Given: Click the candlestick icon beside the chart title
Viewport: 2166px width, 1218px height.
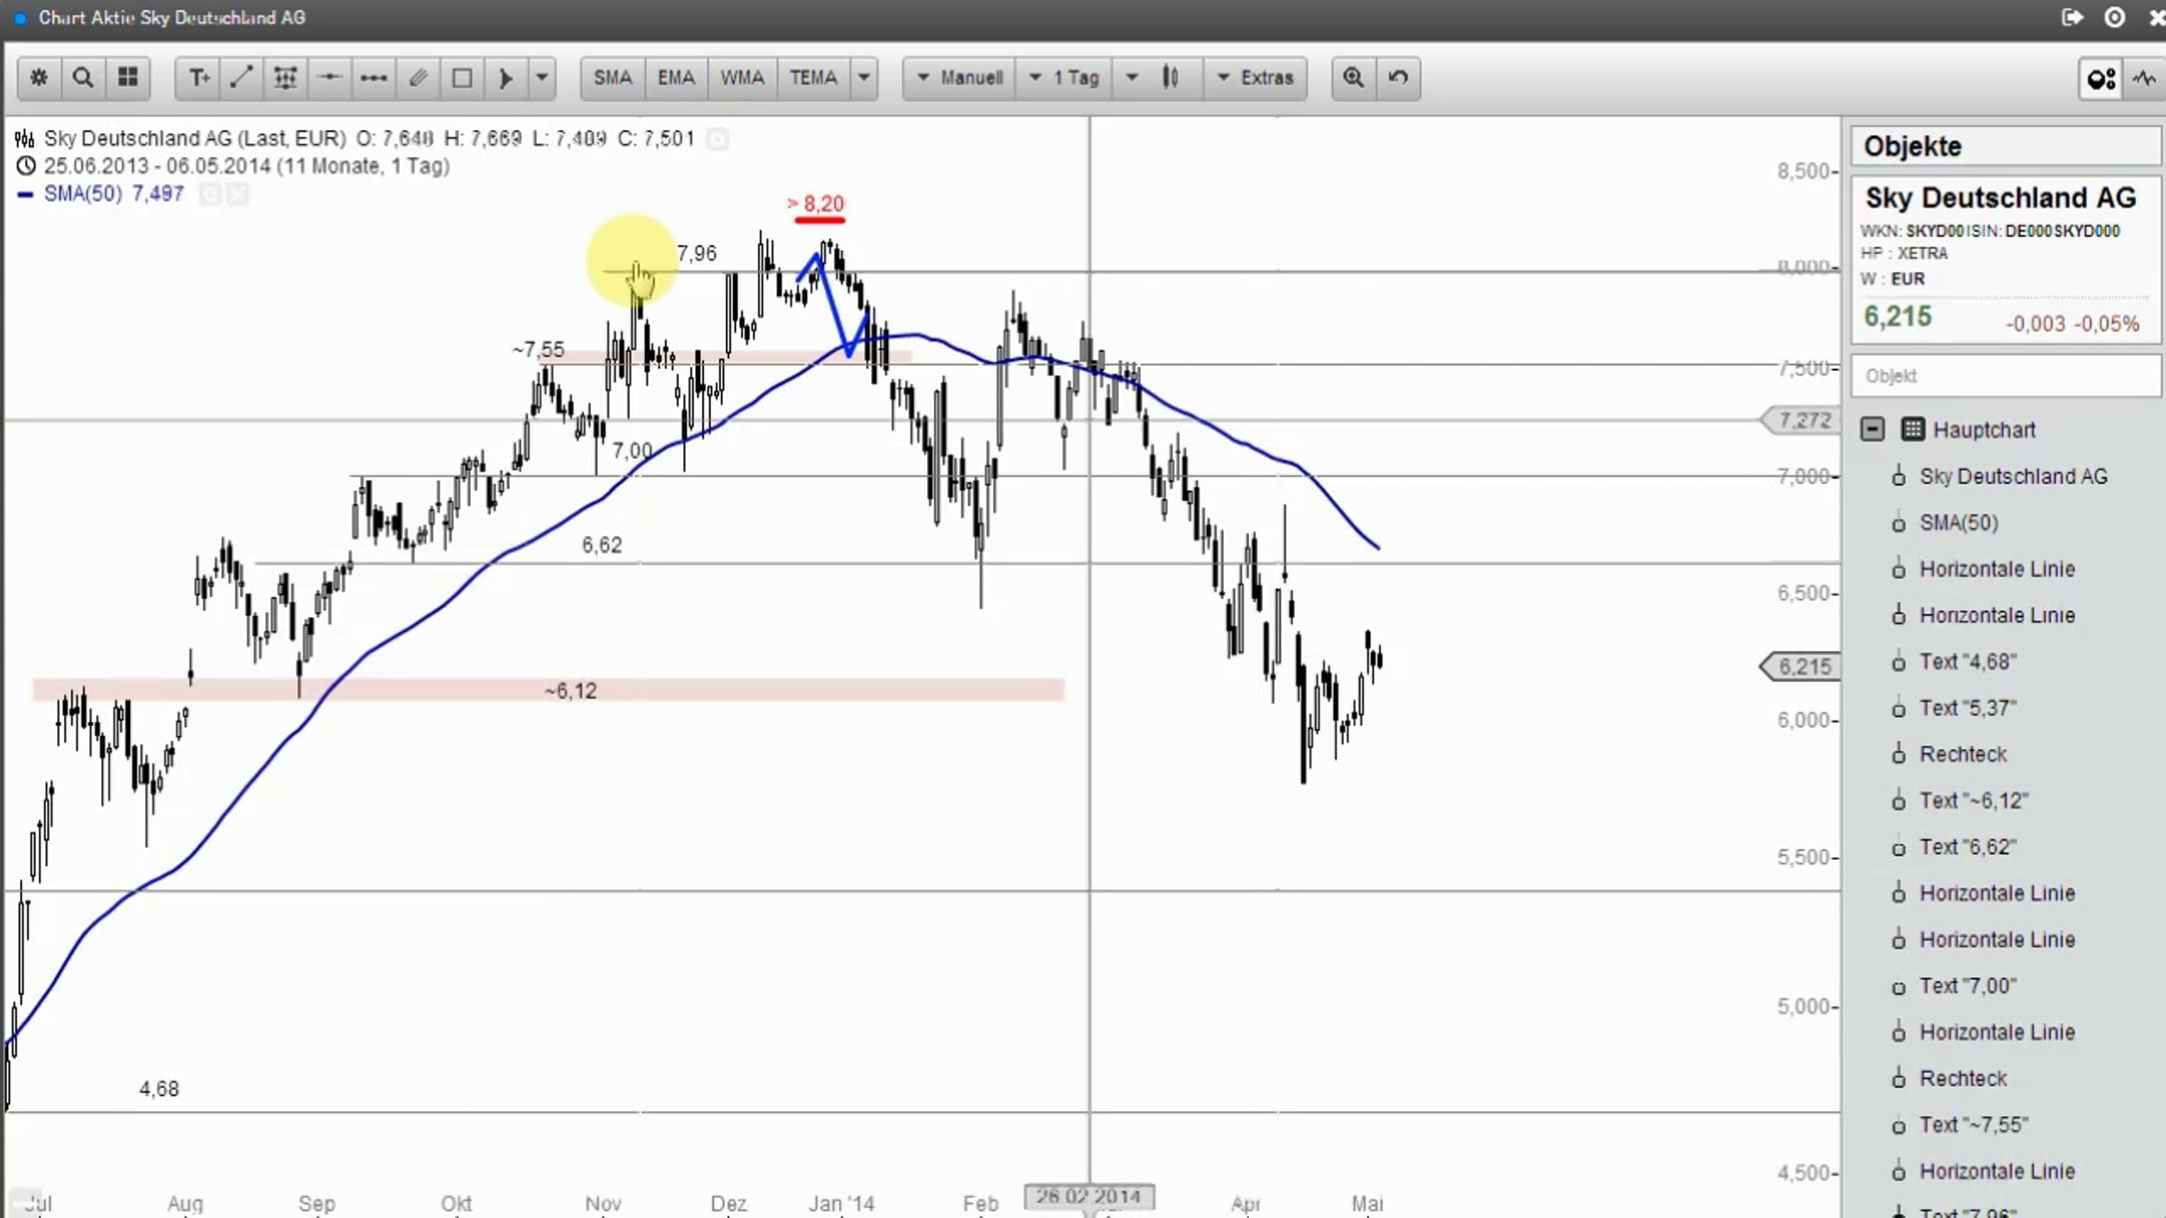Looking at the screenshot, I should pos(24,139).
